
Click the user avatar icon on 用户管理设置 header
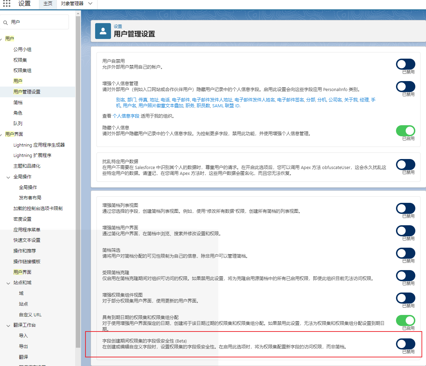(103, 31)
